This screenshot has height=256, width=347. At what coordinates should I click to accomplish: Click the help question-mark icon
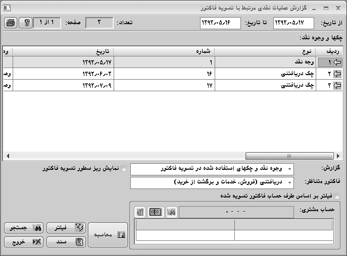(x=25, y=23)
